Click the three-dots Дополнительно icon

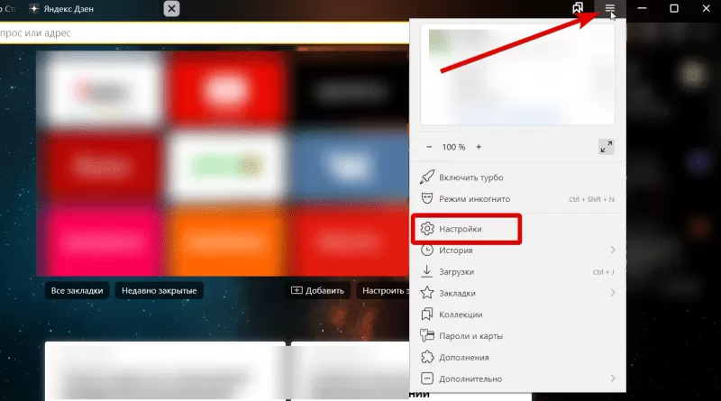(427, 378)
